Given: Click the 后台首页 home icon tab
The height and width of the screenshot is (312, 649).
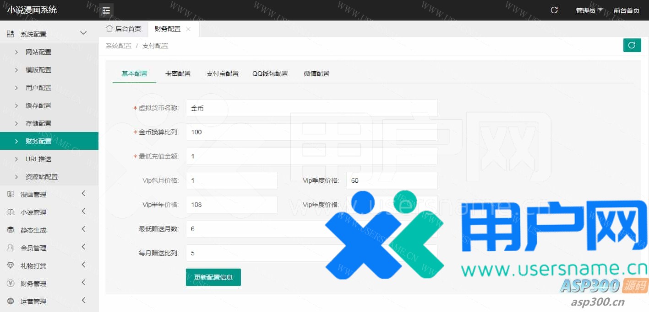Looking at the screenshot, I should coord(123,29).
